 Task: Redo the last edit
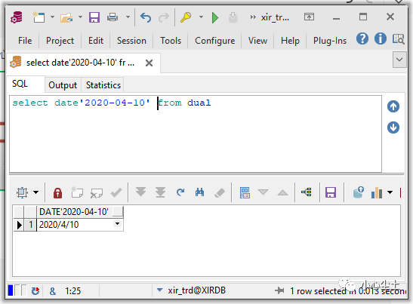(x=164, y=17)
